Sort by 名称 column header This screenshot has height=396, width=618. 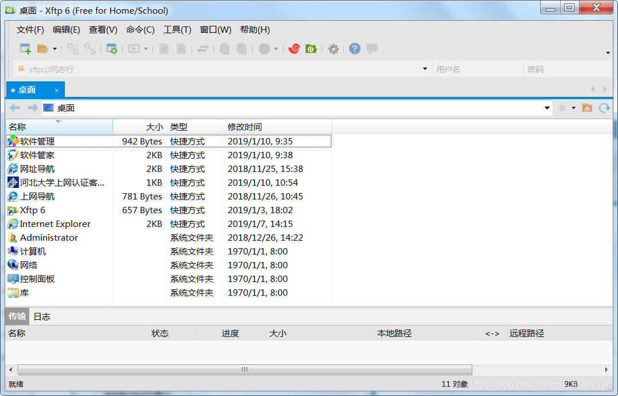tap(59, 127)
